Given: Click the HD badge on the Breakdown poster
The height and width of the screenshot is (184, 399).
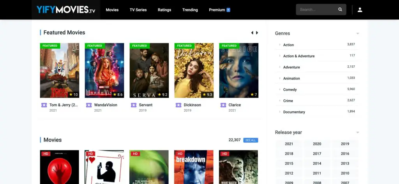Looking at the screenshot, I should tap(180, 154).
